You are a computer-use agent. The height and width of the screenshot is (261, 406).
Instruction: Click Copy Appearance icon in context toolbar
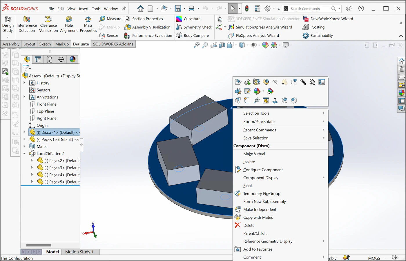[x=270, y=91]
